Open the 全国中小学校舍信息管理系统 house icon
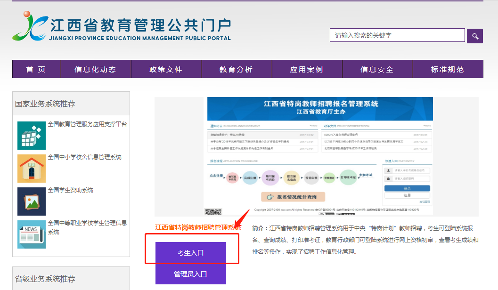This screenshot has width=498, height=290. [x=32, y=169]
